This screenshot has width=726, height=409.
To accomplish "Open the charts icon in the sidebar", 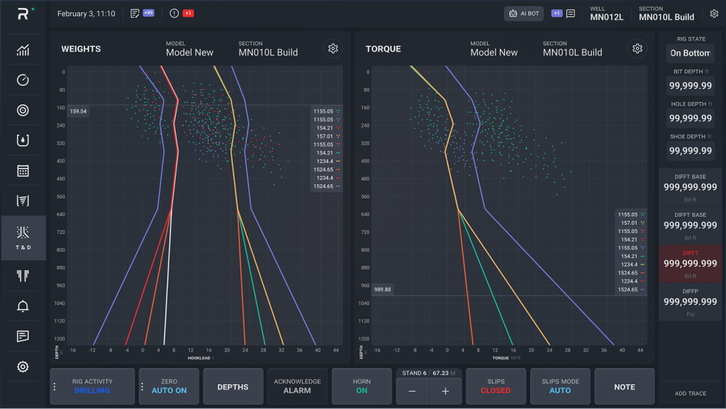I will pos(23,50).
